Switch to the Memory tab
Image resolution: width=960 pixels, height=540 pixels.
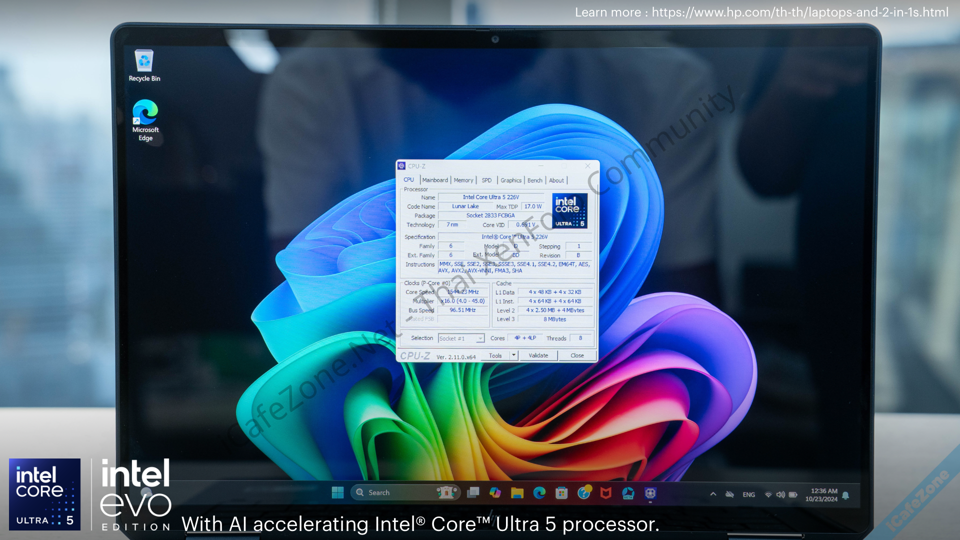coord(463,180)
